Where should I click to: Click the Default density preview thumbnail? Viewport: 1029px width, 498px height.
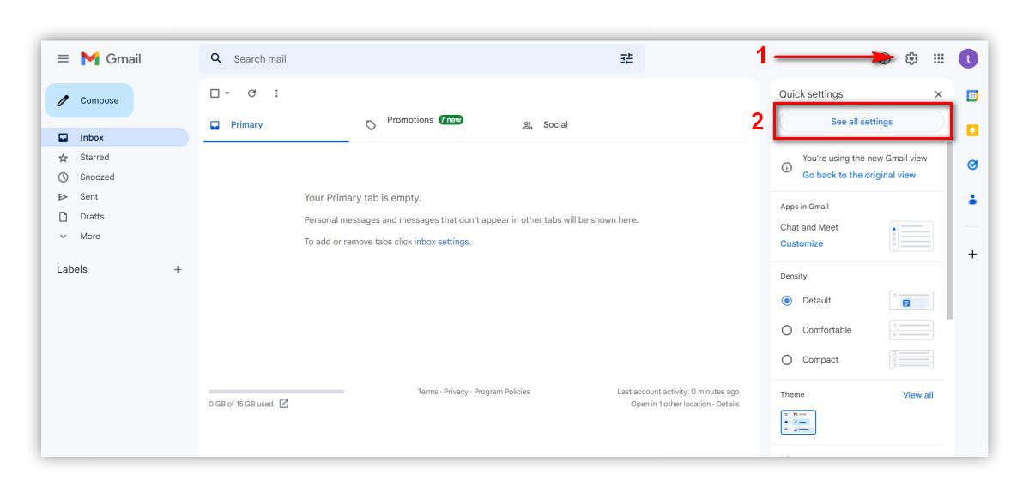[x=911, y=301]
